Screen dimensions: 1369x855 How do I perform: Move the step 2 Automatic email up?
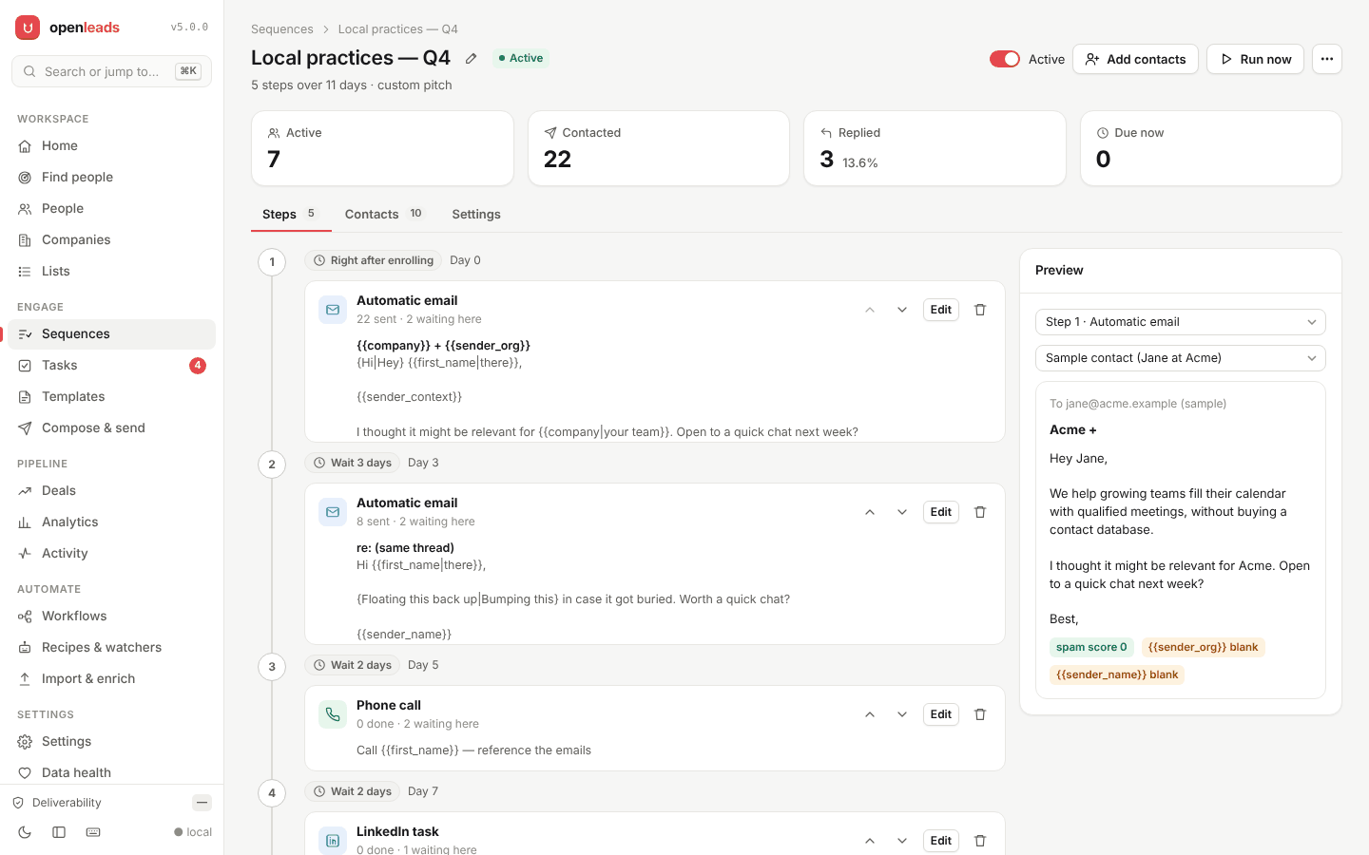click(x=870, y=512)
